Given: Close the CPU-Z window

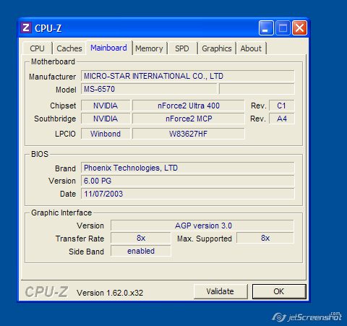Looking at the screenshot, I should pyautogui.click(x=299, y=28).
